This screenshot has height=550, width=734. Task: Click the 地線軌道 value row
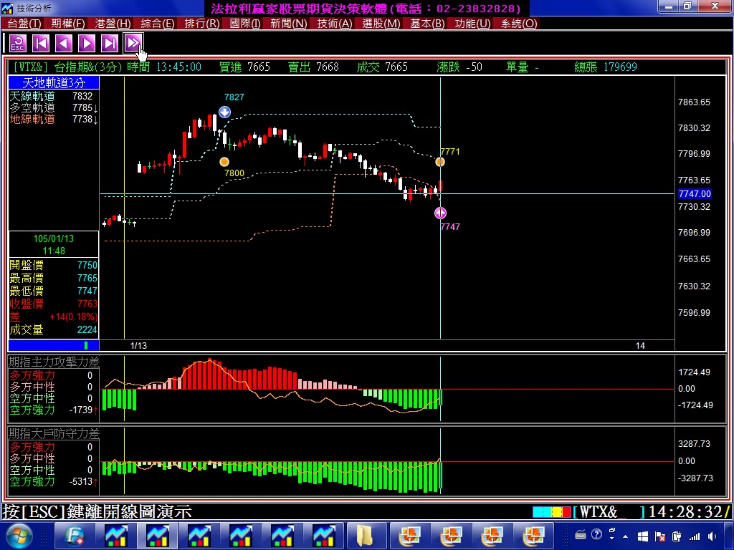click(x=54, y=120)
